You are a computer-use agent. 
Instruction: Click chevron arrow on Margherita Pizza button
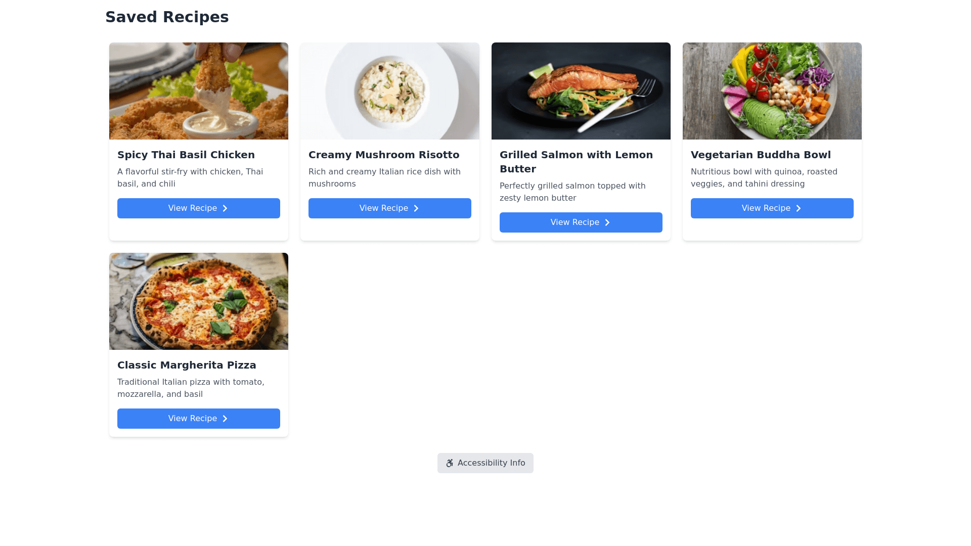225,419
